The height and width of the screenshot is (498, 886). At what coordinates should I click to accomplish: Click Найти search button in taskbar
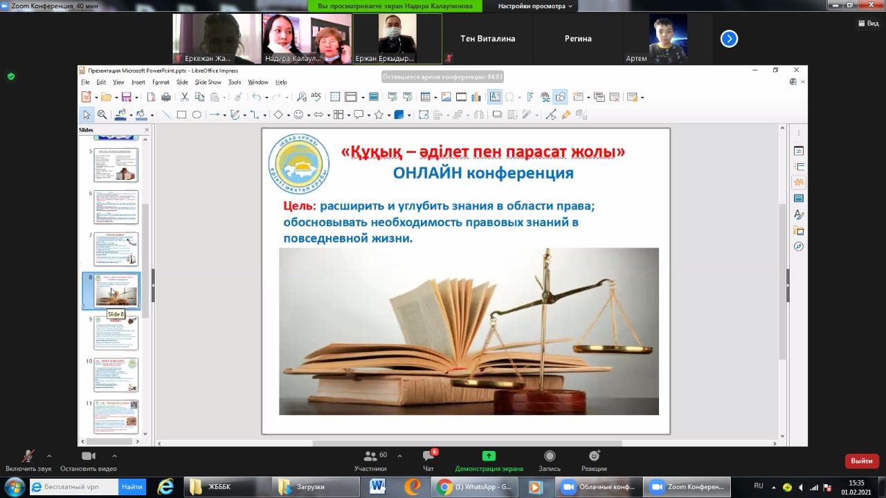[x=132, y=487]
